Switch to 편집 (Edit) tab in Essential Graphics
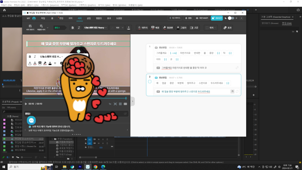 (x=287, y=23)
